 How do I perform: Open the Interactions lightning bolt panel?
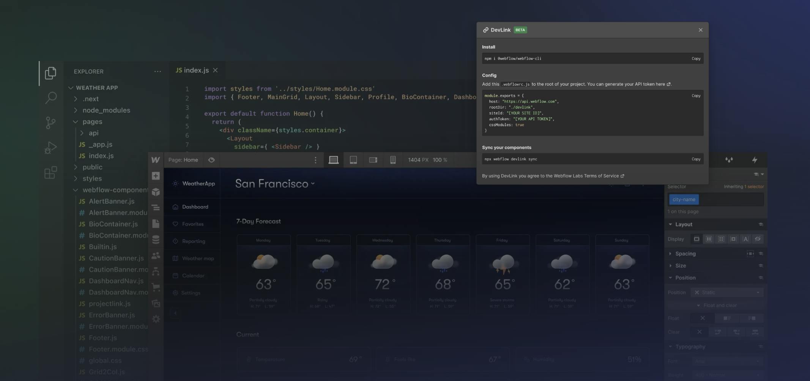click(755, 160)
